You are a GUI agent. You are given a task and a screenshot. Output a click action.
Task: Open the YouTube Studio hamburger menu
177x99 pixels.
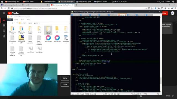point(4,13)
